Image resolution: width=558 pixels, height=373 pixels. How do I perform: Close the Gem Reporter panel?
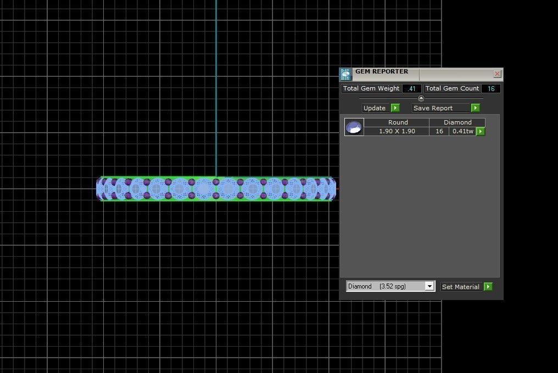click(x=497, y=74)
